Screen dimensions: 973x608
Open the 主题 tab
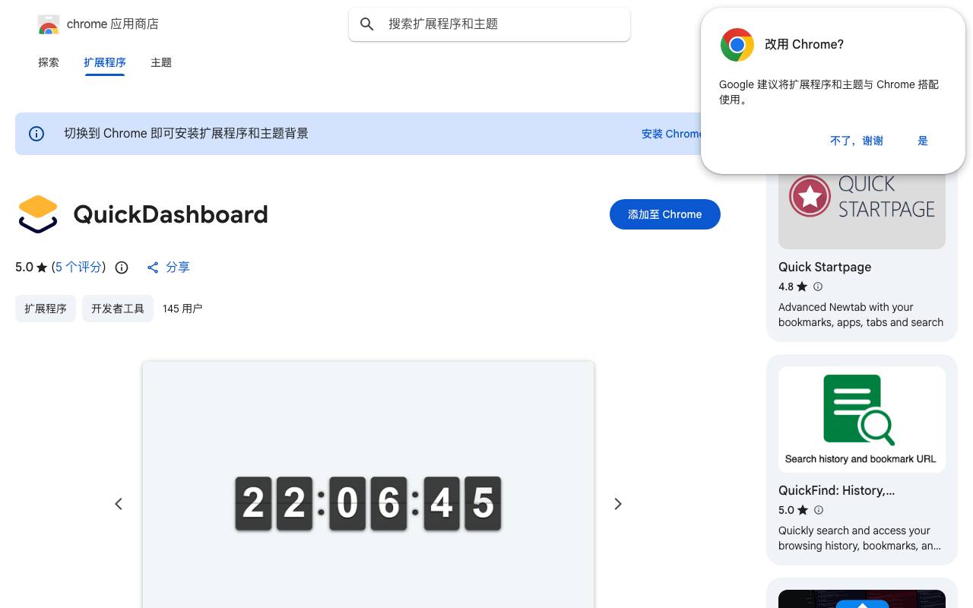(x=161, y=62)
